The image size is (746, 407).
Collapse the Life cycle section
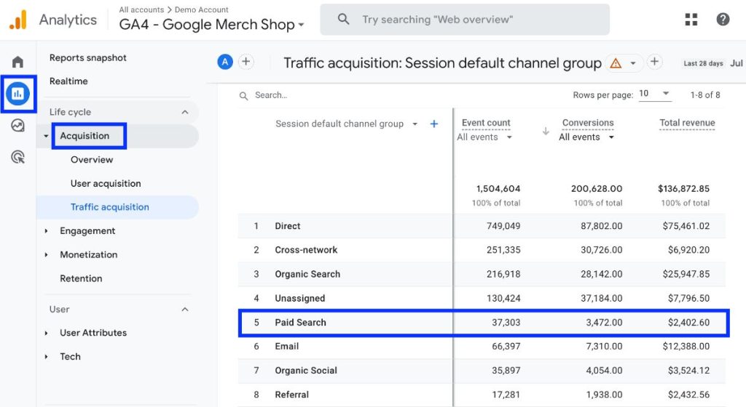tap(185, 112)
